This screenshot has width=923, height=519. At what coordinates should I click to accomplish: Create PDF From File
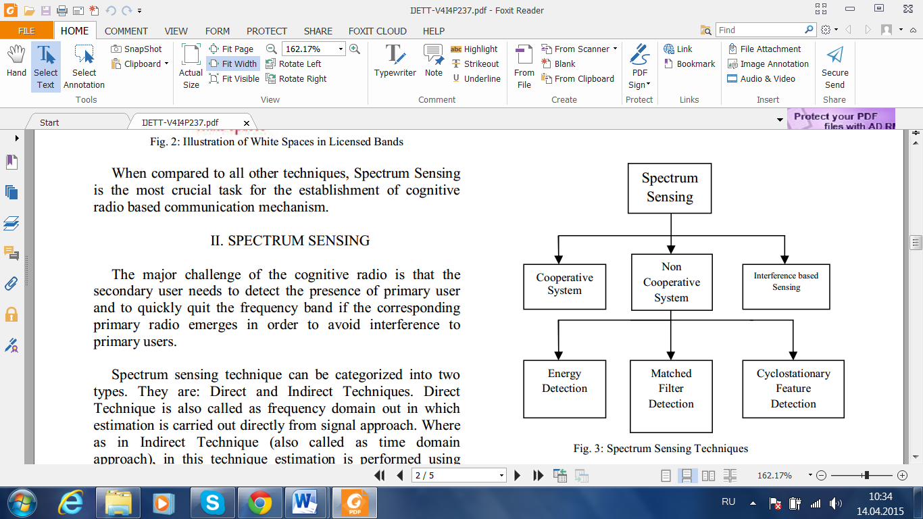tap(524, 67)
